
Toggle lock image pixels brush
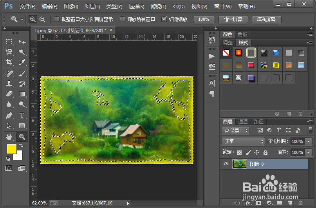pos(248,152)
